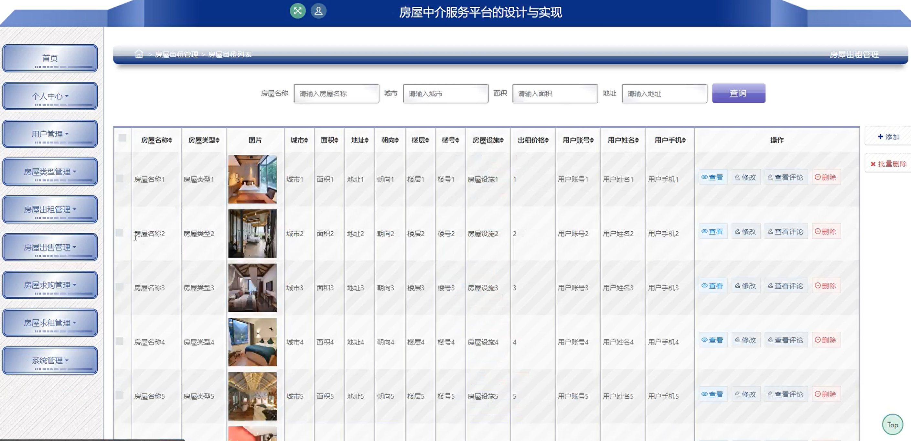Sort by 楼层 column arrows
Viewport: 911px width, 441px height.
click(x=427, y=140)
